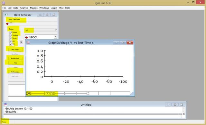The width and height of the screenshot is (206, 125).
Task: Click the Graph0 window icon
Action: point(28,43)
